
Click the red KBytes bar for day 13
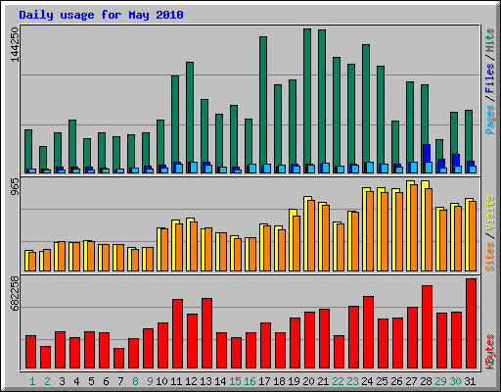(x=206, y=333)
